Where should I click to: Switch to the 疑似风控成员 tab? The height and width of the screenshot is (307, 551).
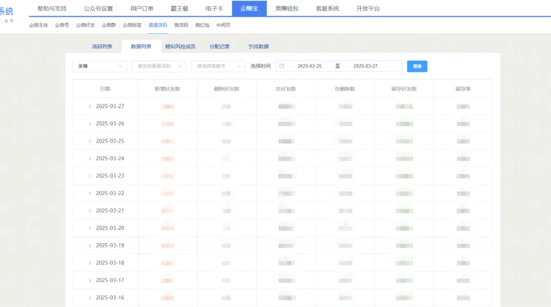(180, 46)
